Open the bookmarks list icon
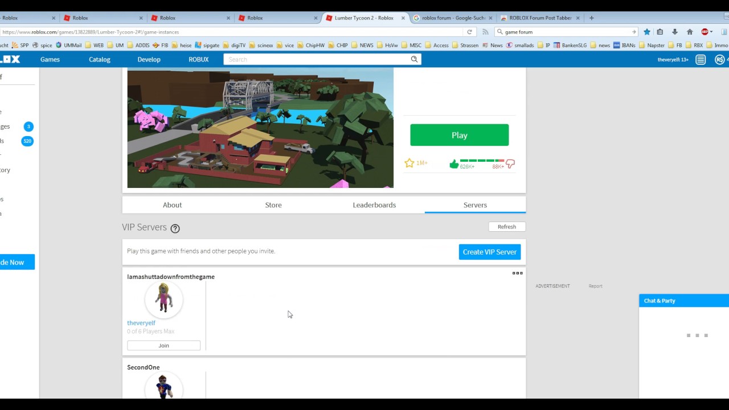This screenshot has width=729, height=410. pyautogui.click(x=660, y=32)
